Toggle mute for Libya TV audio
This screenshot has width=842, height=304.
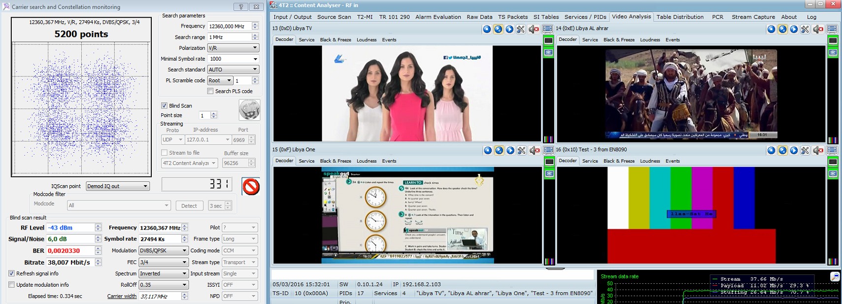coord(534,29)
